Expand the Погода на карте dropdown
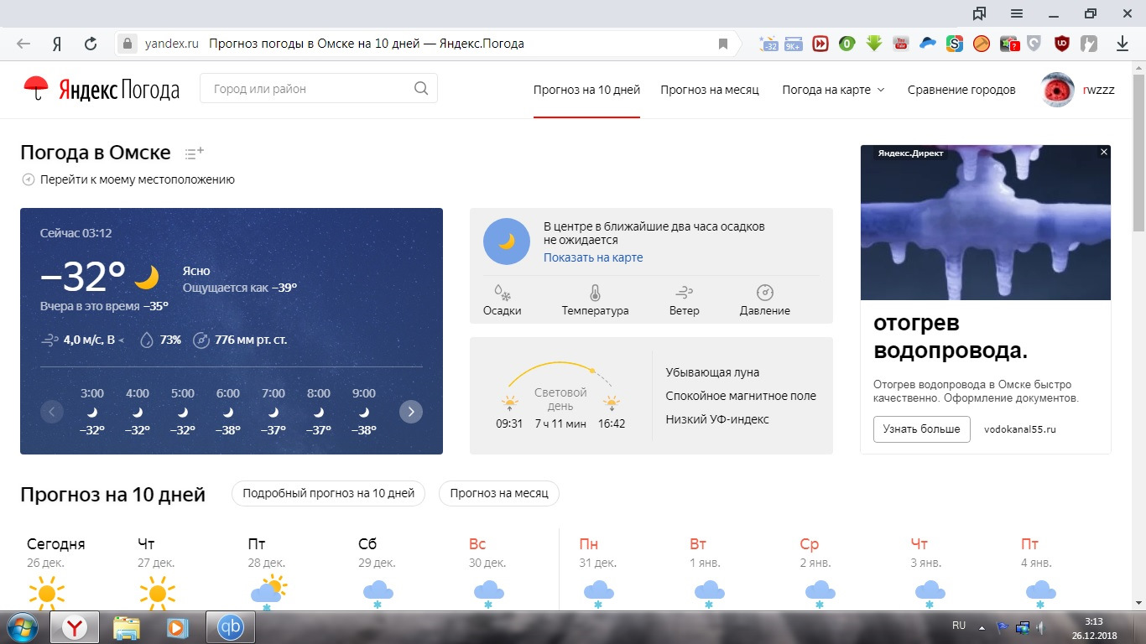The height and width of the screenshot is (644, 1146). pyautogui.click(x=833, y=90)
